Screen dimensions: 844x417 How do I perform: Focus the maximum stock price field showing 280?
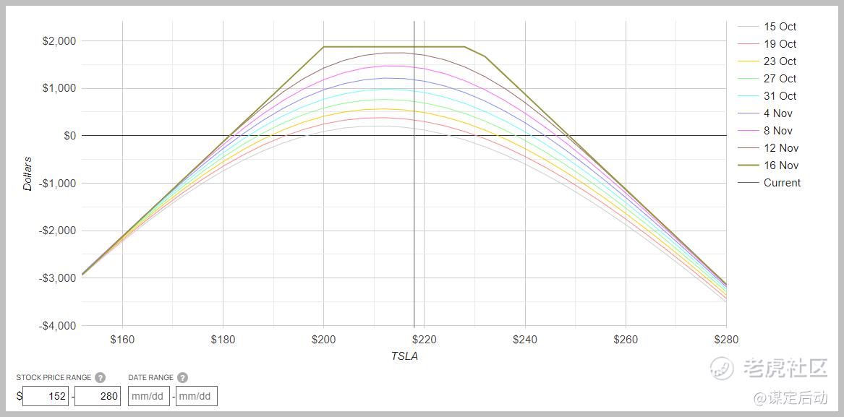[x=98, y=396]
